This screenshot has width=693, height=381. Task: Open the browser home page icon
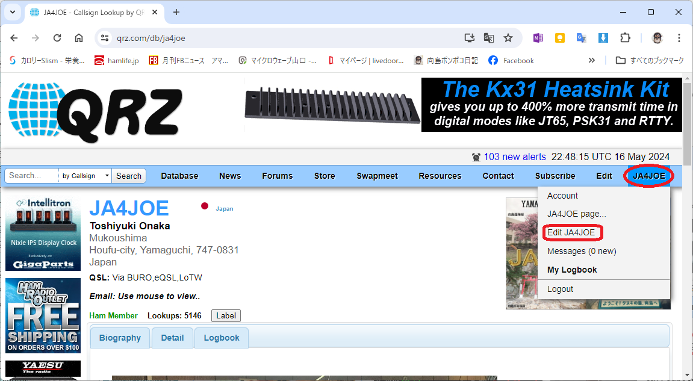click(79, 38)
